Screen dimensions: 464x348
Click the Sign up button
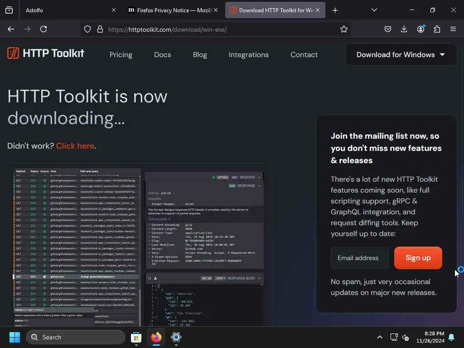coord(418,258)
